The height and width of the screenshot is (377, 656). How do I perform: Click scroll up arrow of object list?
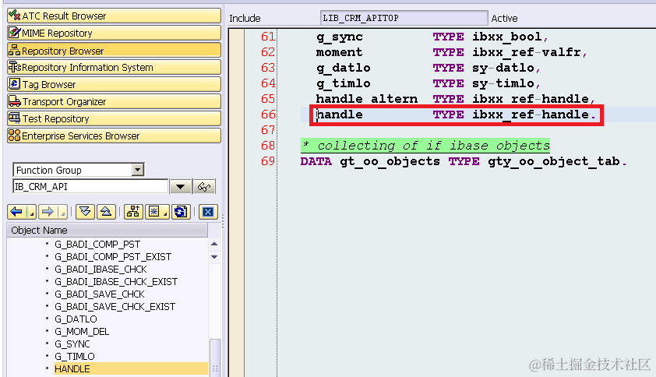[x=214, y=244]
